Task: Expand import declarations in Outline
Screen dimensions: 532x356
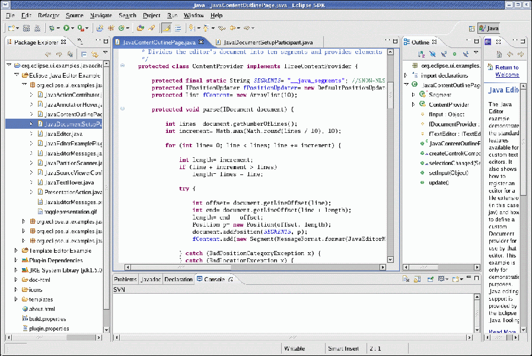Action: tap(406, 75)
